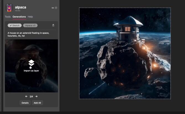Click the 'alpaca' plugin title
Viewport: 185px width, 114px height.
(20, 7)
